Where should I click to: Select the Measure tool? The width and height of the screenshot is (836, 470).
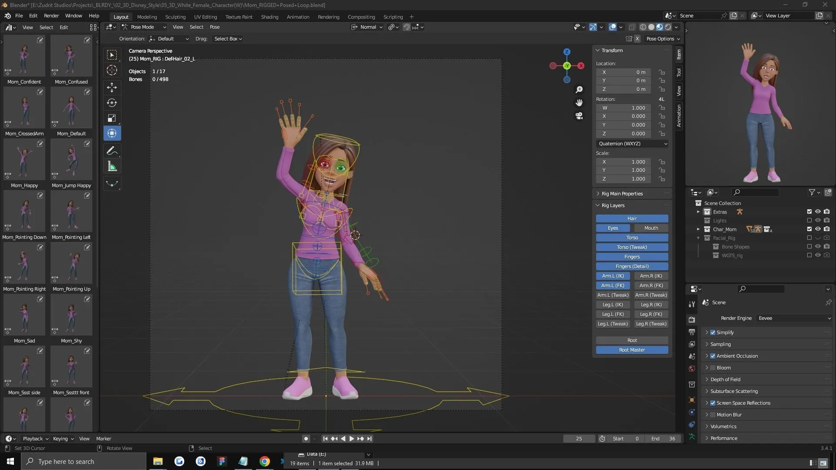111,166
